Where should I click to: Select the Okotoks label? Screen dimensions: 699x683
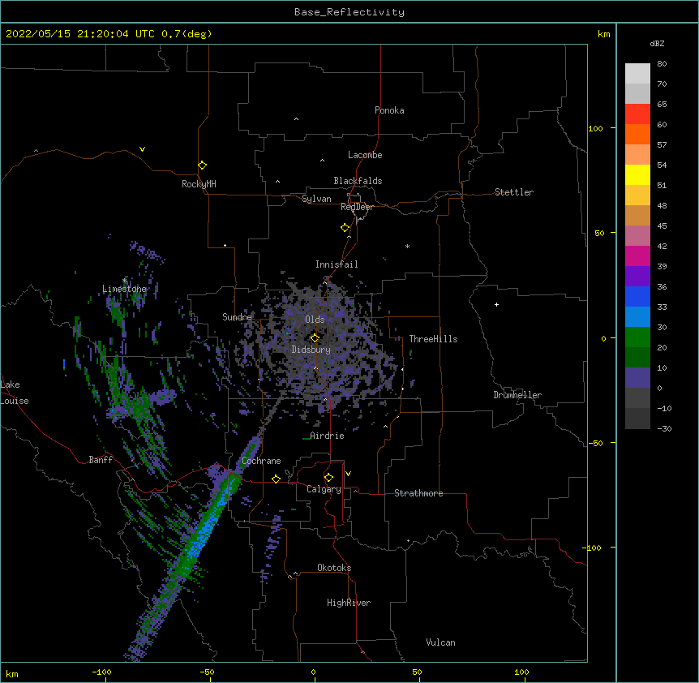point(334,568)
